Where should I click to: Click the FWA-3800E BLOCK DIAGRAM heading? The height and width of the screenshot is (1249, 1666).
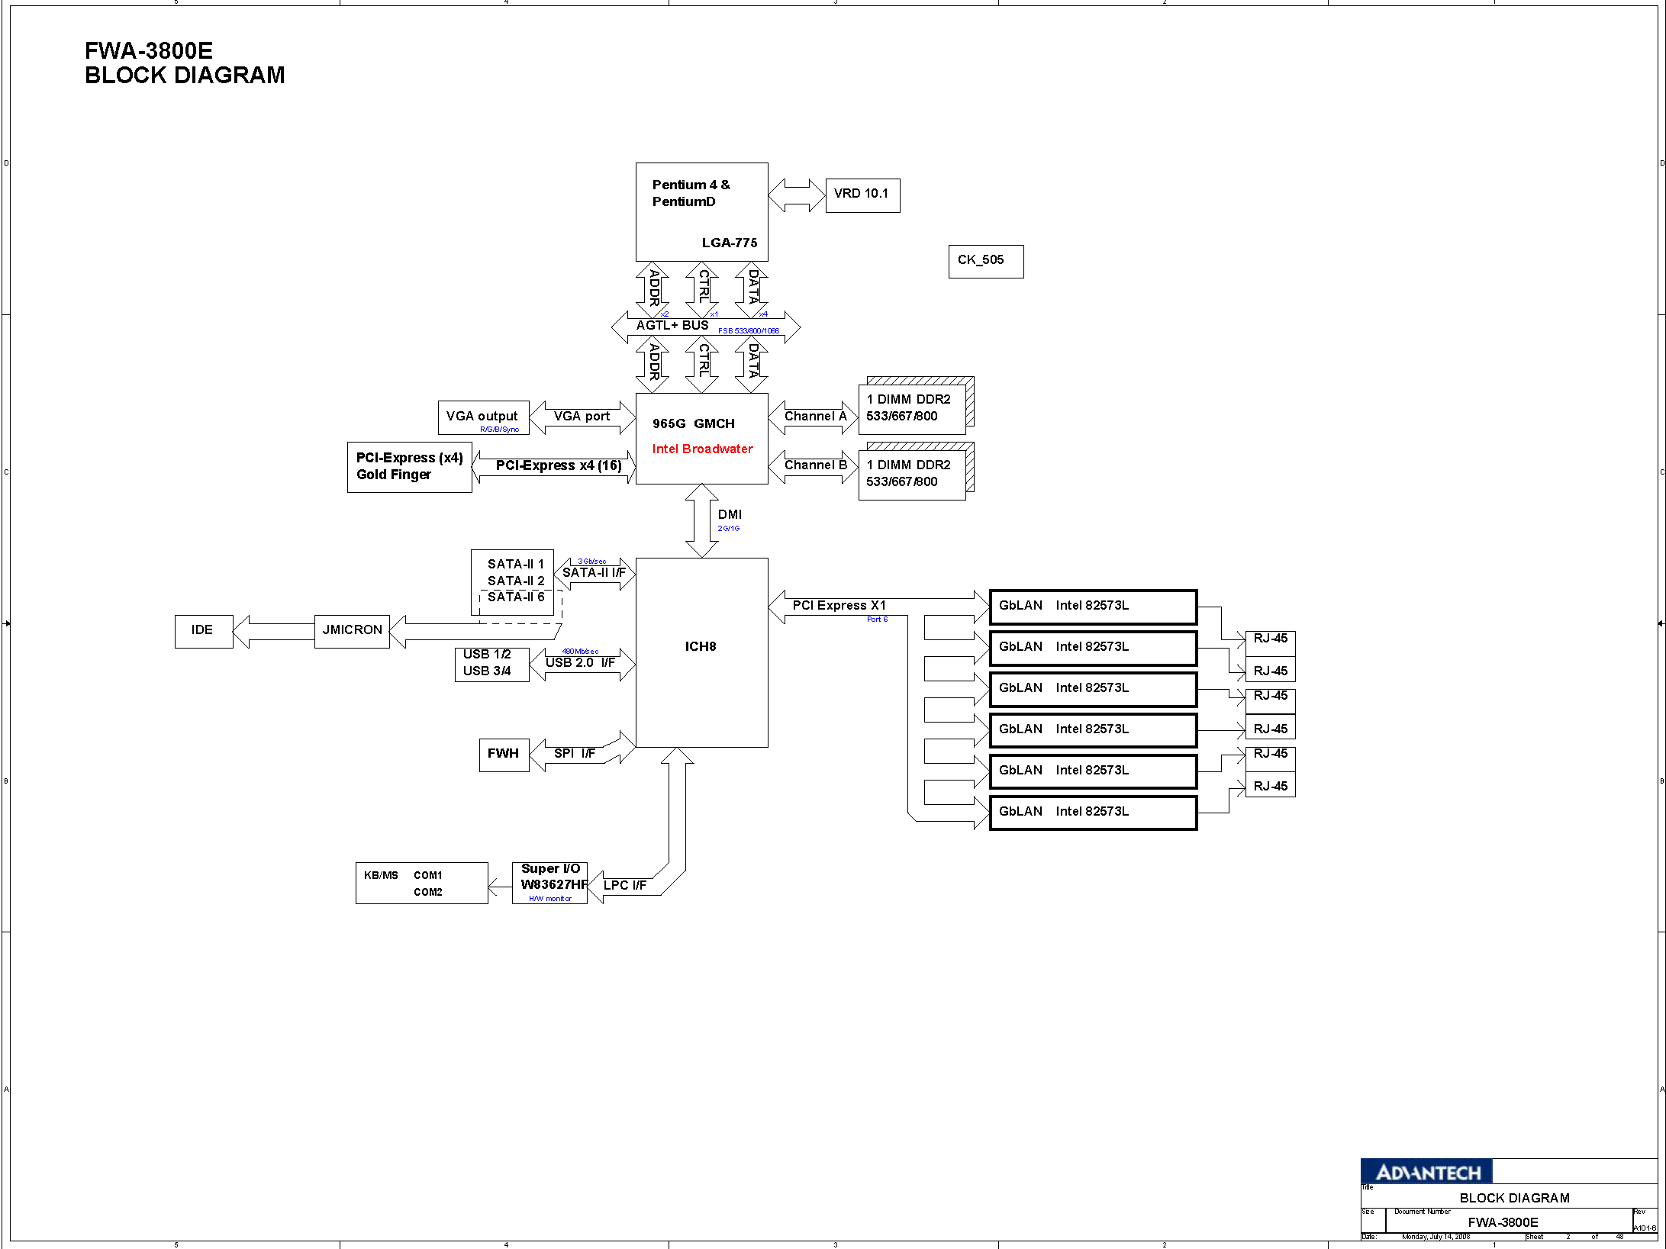pyautogui.click(x=185, y=63)
